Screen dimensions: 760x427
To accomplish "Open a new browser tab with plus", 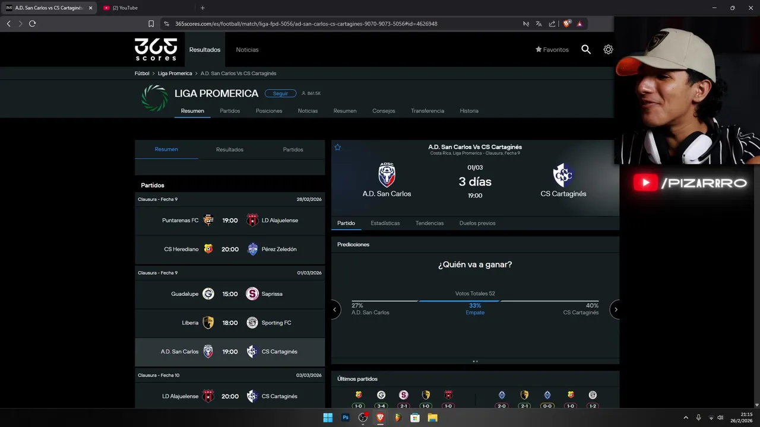I will point(202,8).
